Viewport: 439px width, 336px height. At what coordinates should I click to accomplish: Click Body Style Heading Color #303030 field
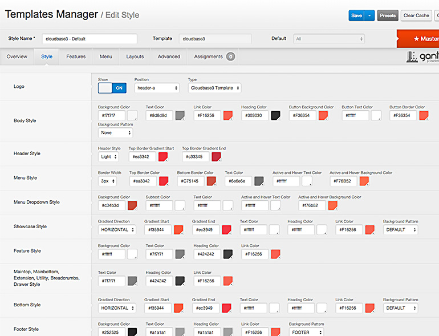pos(255,115)
